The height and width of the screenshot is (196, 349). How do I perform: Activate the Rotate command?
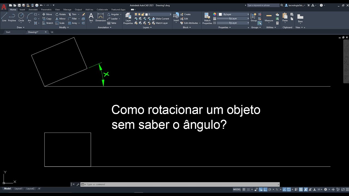coord(61,14)
